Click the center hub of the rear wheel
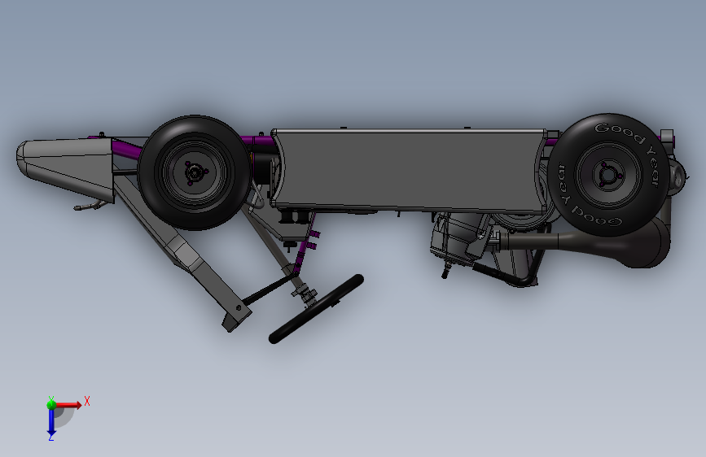The height and width of the screenshot is (457, 706). click(x=608, y=175)
